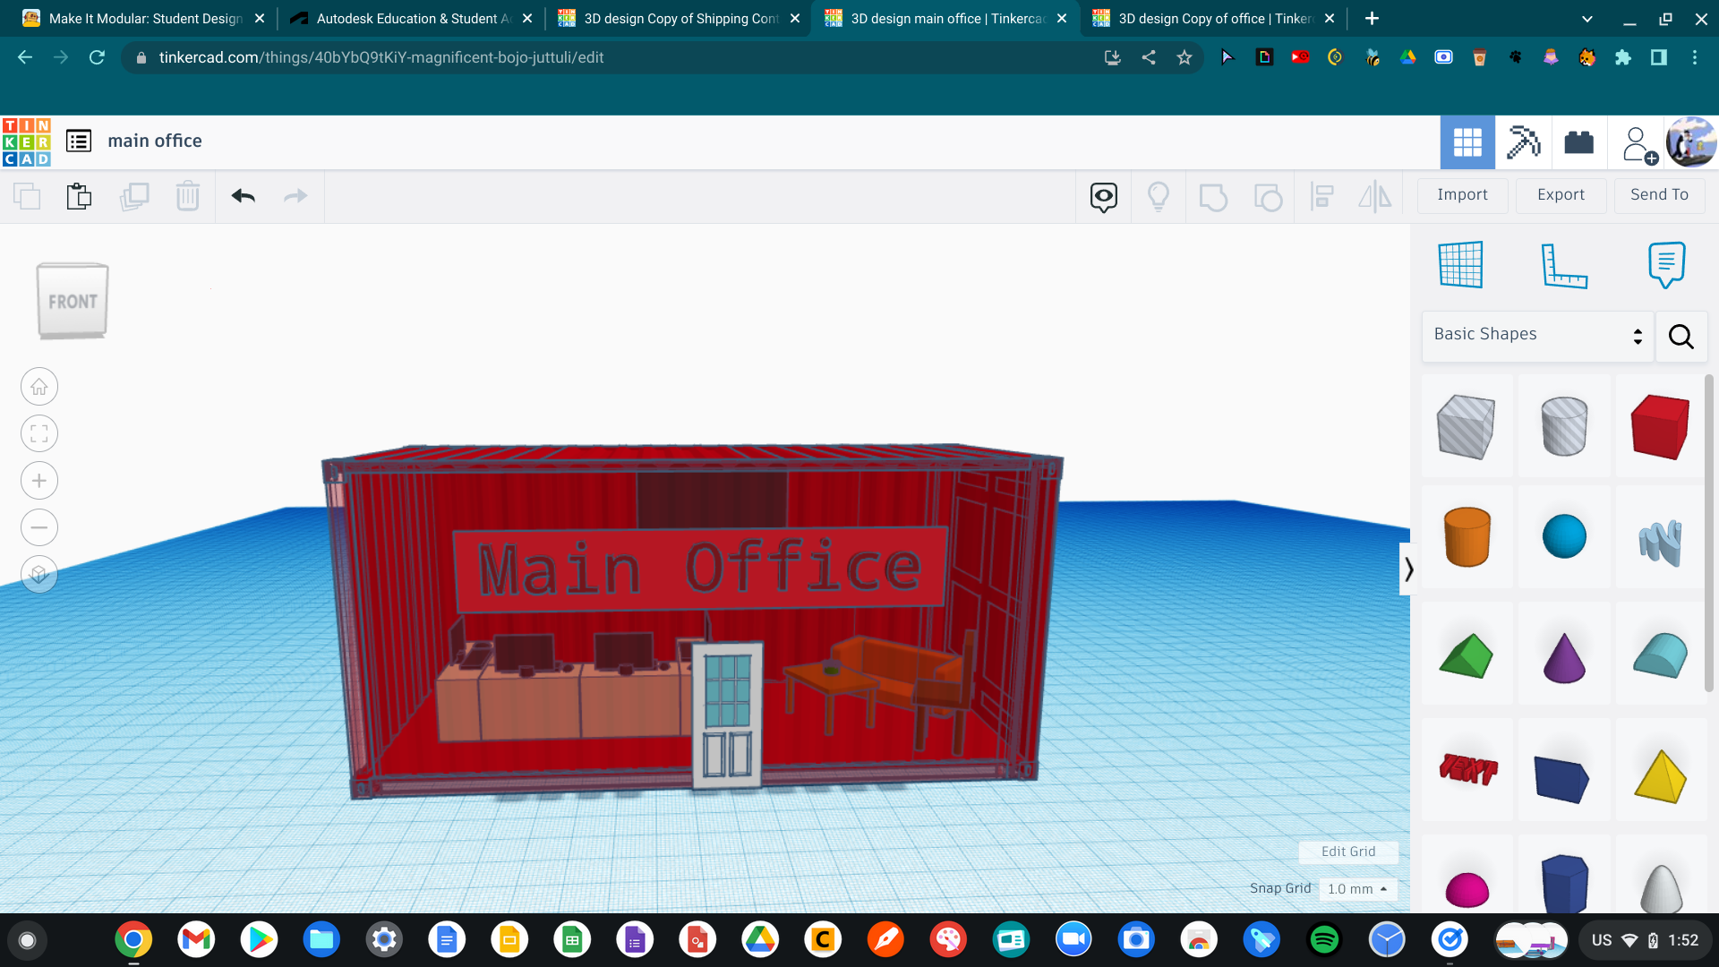Click the Import button

[1462, 195]
